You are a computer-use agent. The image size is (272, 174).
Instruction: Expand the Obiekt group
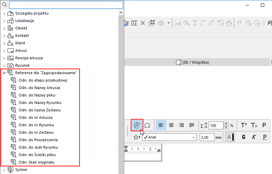[4, 28]
